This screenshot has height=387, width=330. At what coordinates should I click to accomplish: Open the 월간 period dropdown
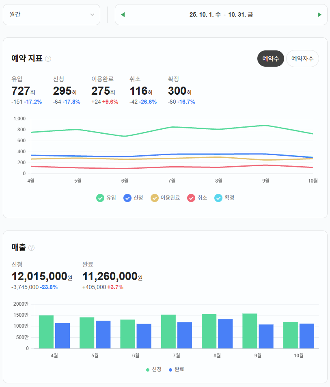pos(51,14)
